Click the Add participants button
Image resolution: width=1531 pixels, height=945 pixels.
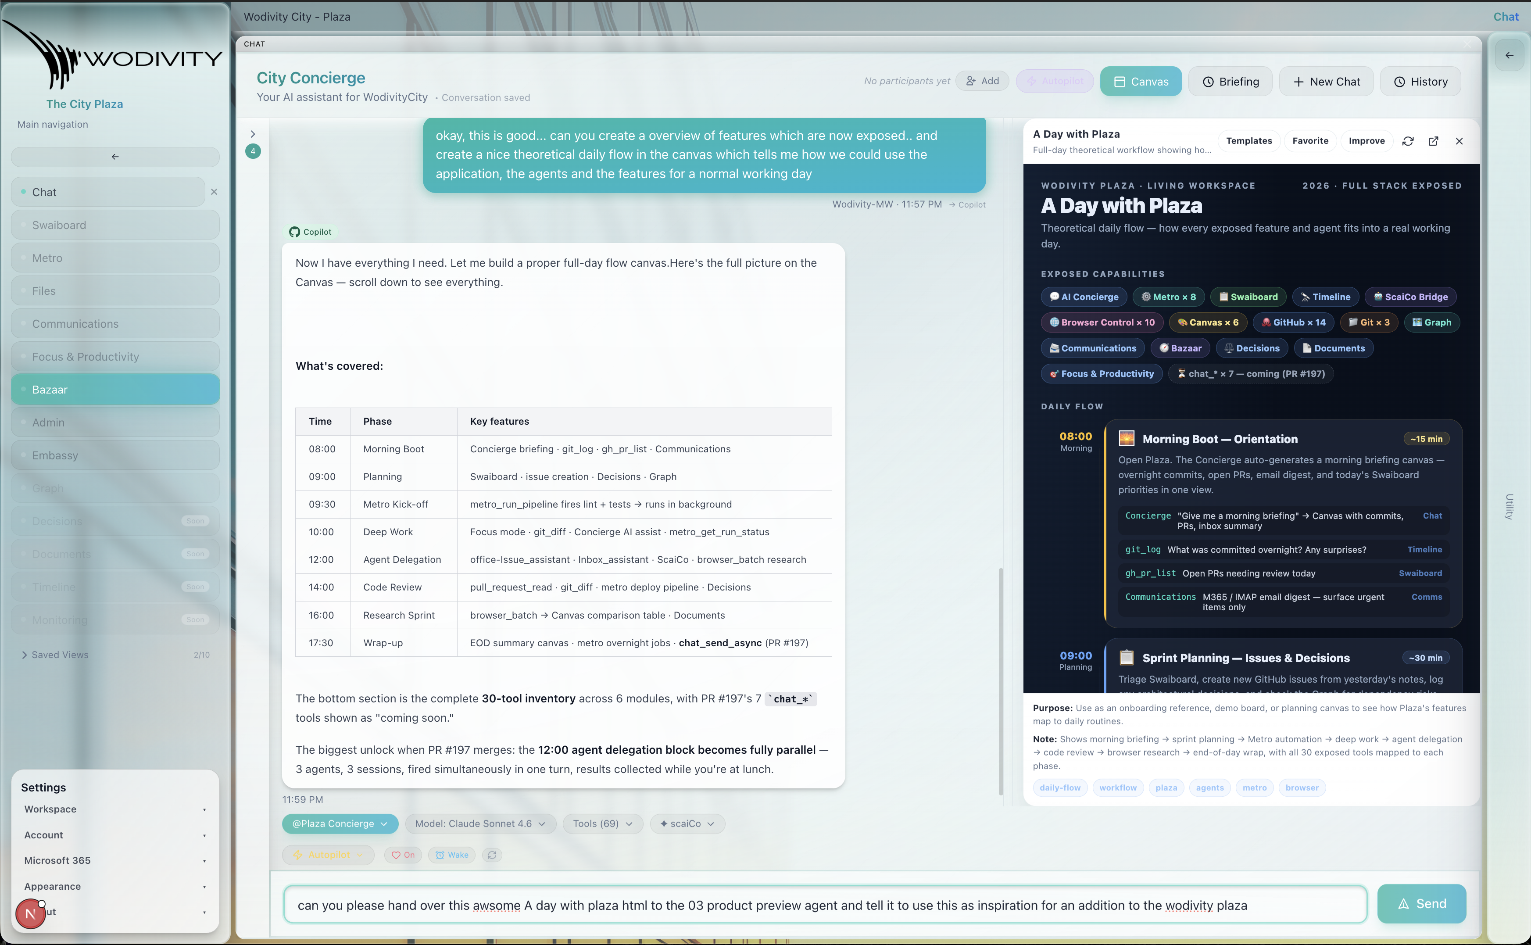tap(982, 81)
